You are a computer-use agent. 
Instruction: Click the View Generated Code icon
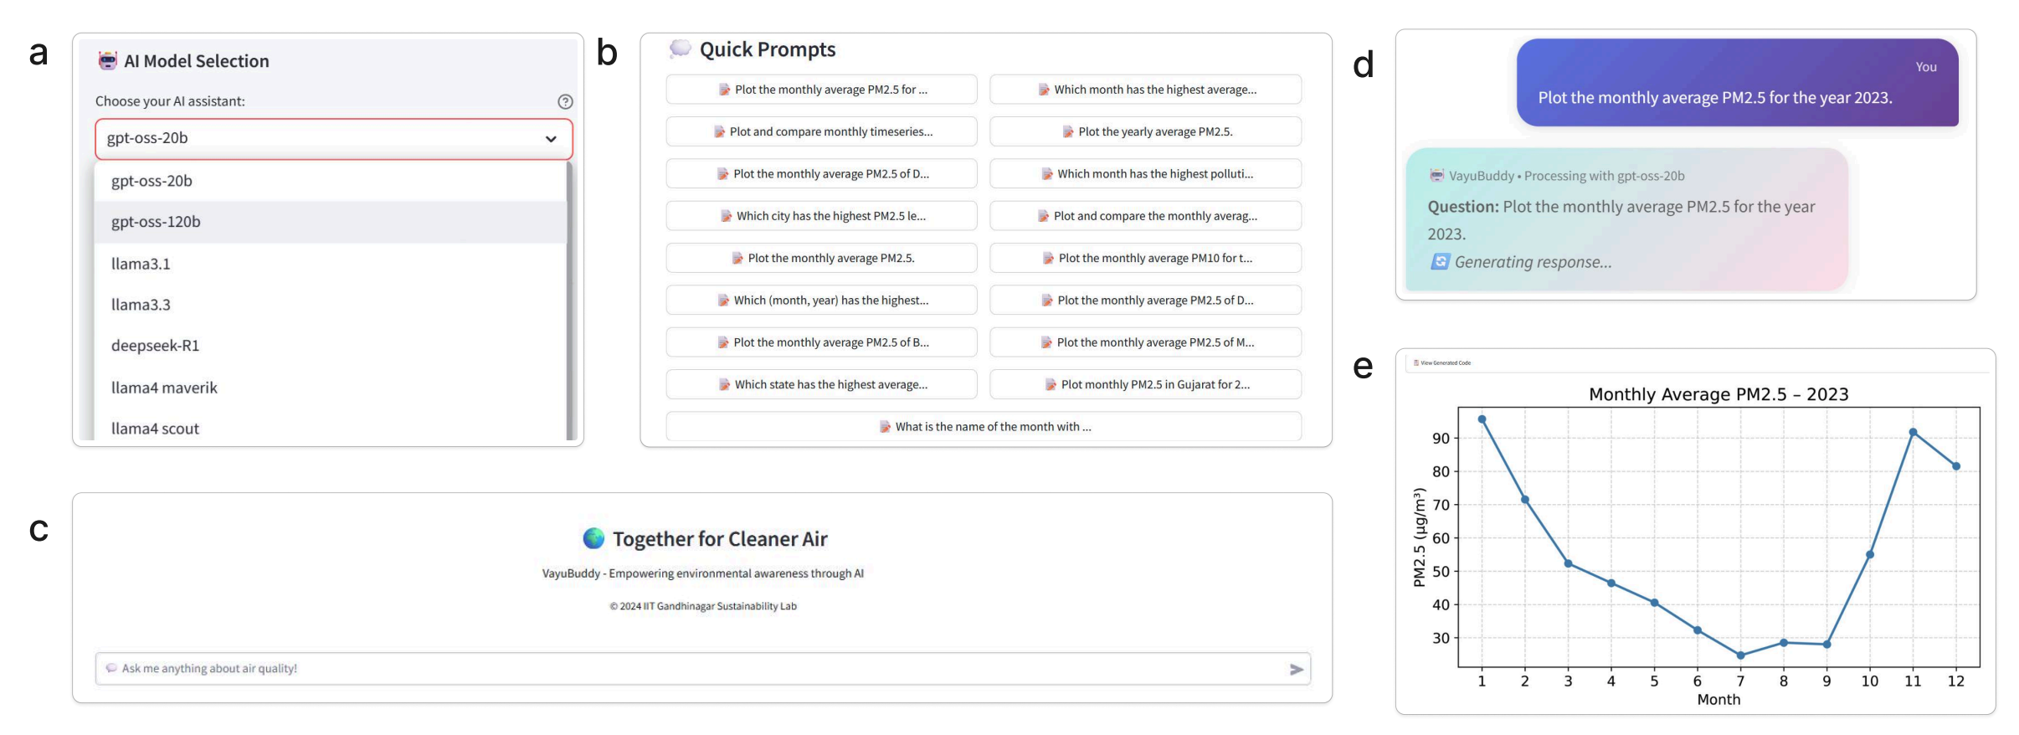pos(1416,362)
